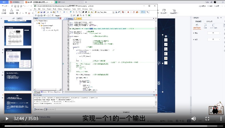The width and height of the screenshot is (225, 128).
Task: Switch to the Demo.c editor tab
Action: pos(70,18)
